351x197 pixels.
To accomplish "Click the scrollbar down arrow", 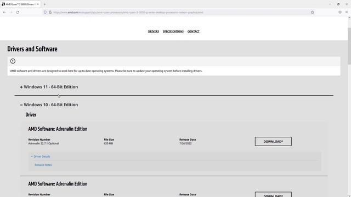I will (x=349, y=195).
